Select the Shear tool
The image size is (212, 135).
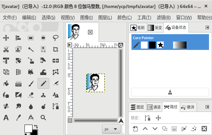(43, 61)
